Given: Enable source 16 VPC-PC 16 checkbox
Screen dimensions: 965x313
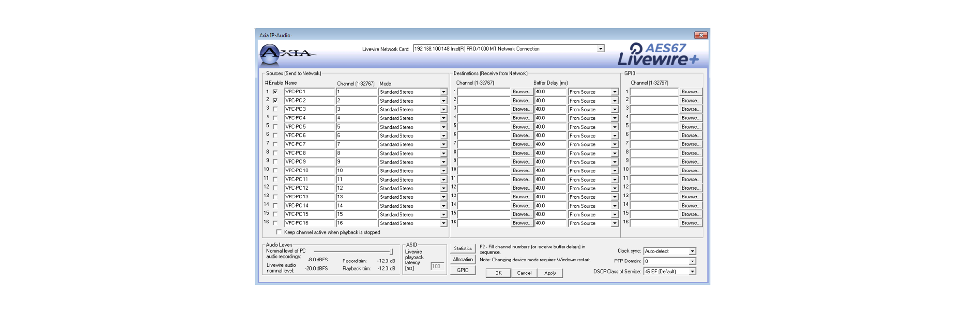Looking at the screenshot, I should [x=275, y=223].
